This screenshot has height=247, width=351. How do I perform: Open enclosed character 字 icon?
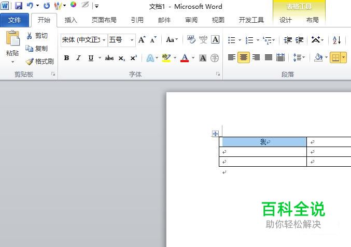[x=215, y=58]
